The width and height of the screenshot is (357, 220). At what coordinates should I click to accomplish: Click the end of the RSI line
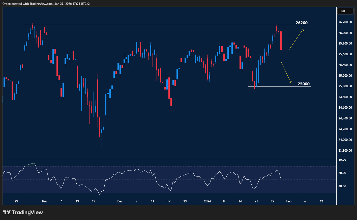pos(281,179)
